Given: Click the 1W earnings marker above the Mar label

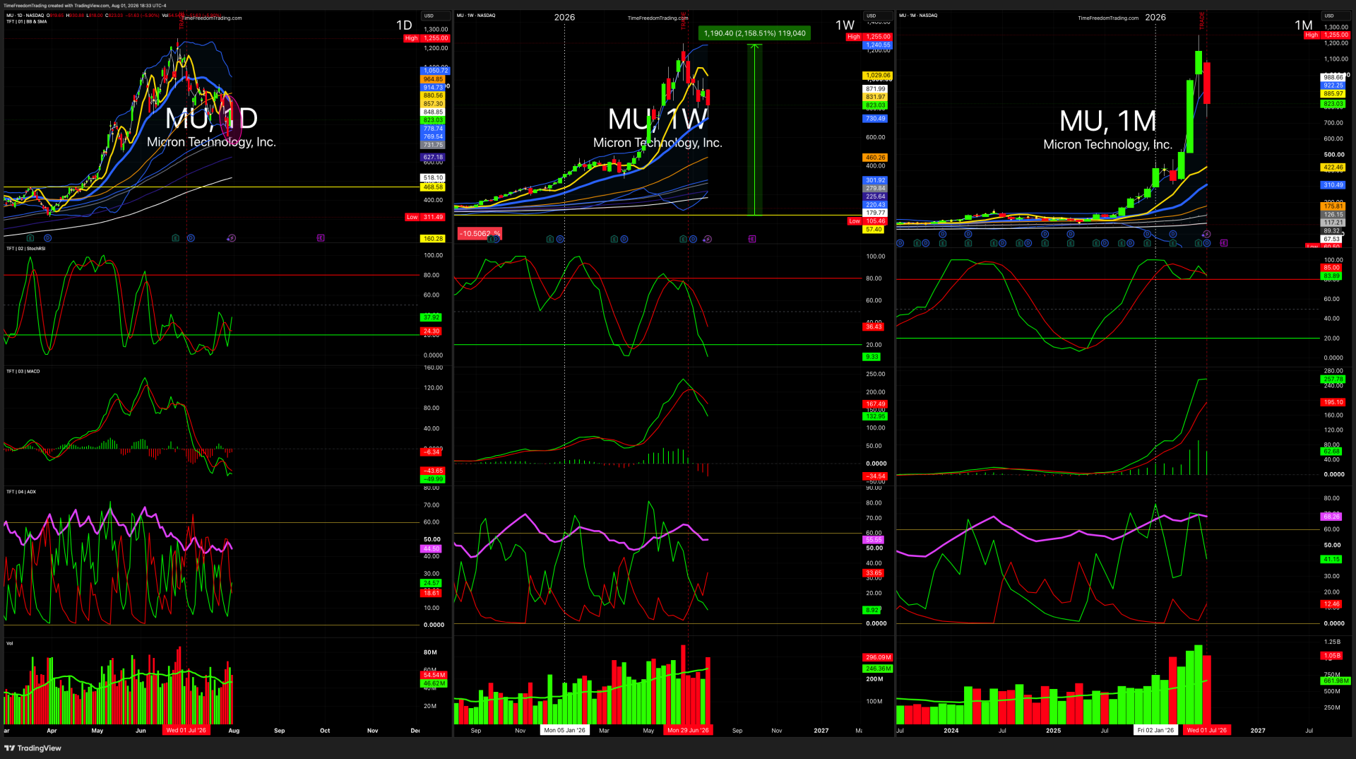Looking at the screenshot, I should point(614,240).
